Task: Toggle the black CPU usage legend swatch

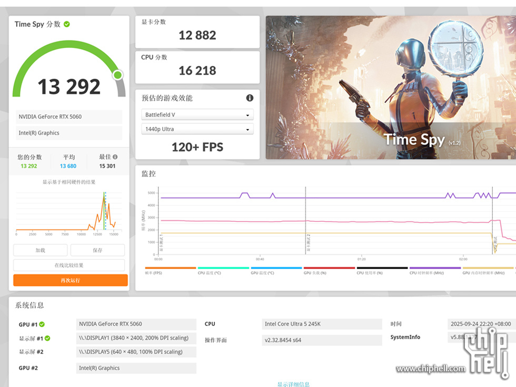Action: (382, 268)
